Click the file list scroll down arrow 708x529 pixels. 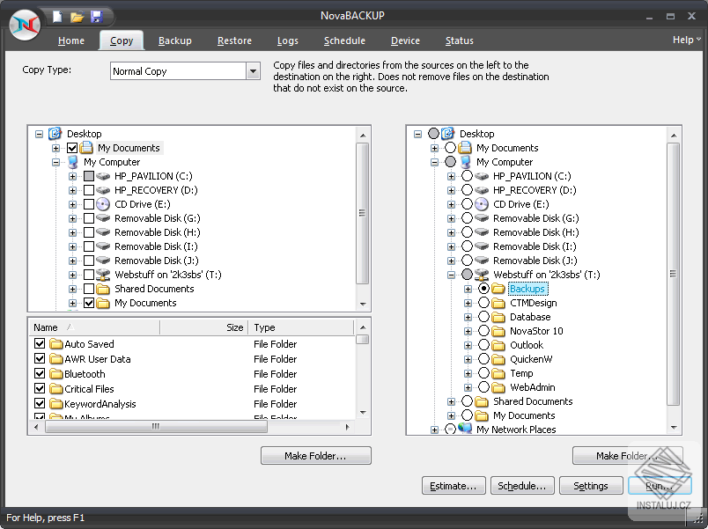click(x=363, y=413)
